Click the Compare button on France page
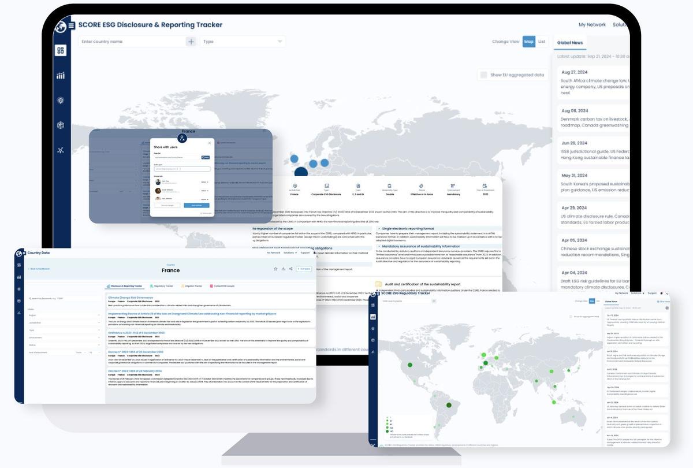Screen dimensions: 693x468 tap(304, 269)
